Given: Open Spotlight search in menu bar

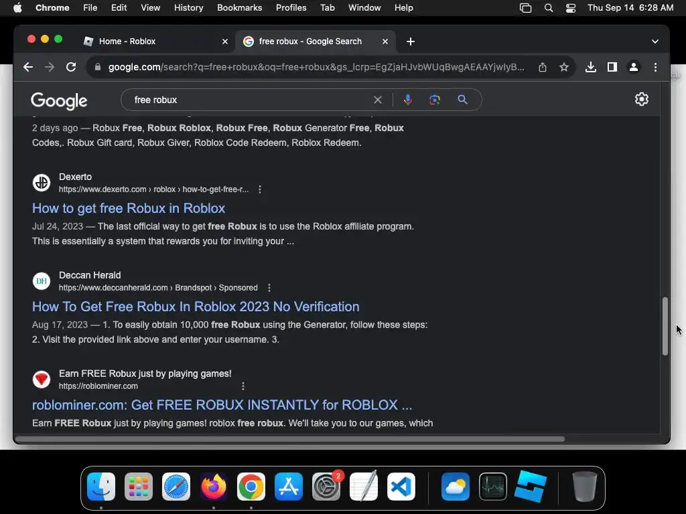Looking at the screenshot, I should coord(548,8).
